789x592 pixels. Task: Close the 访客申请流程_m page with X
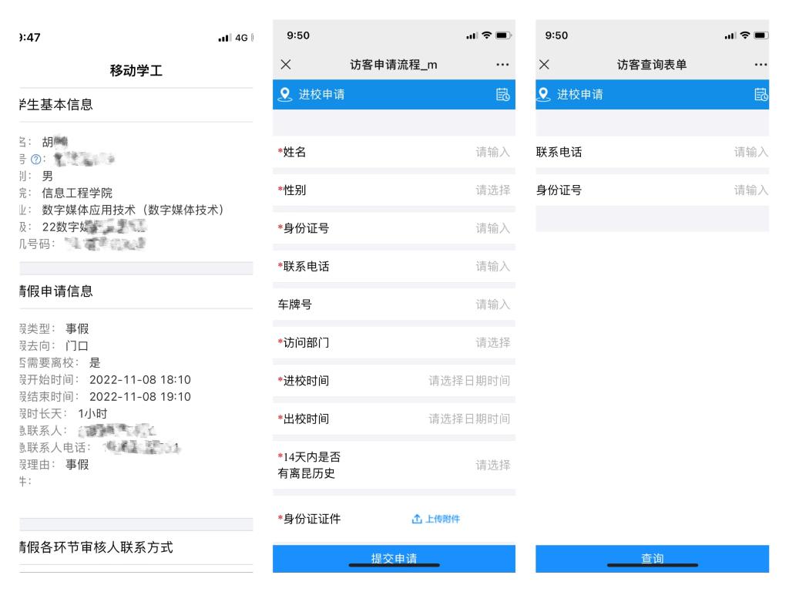[x=286, y=65]
